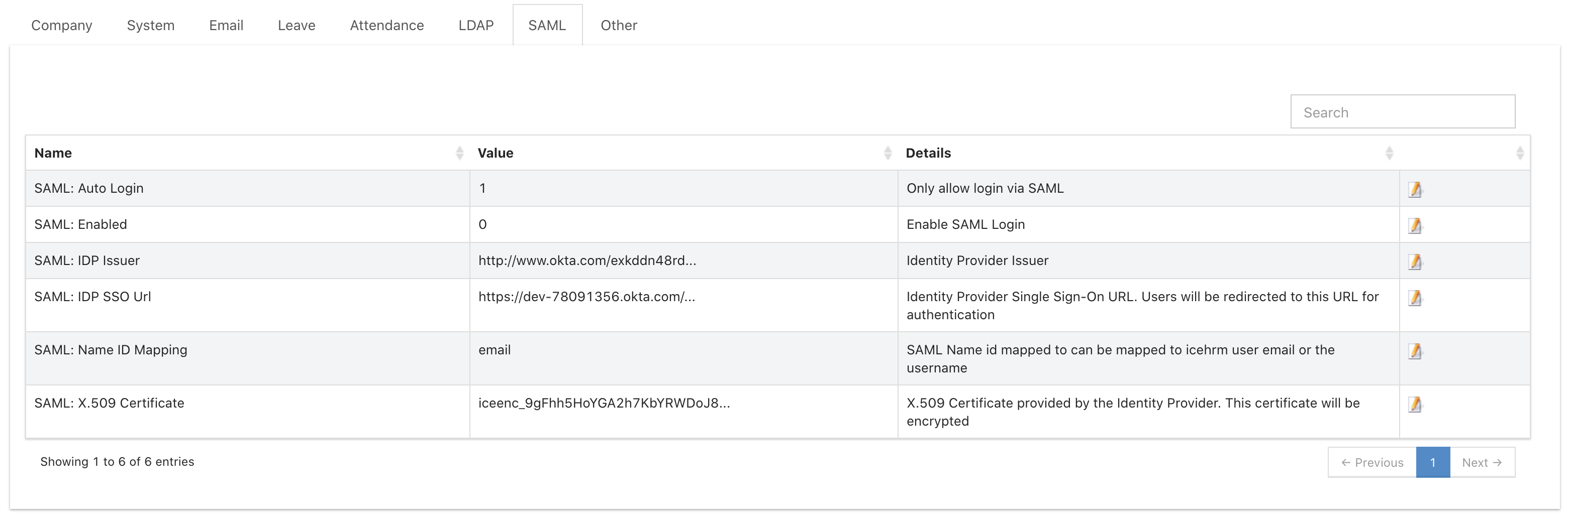Click inside the Search field

point(1403,111)
